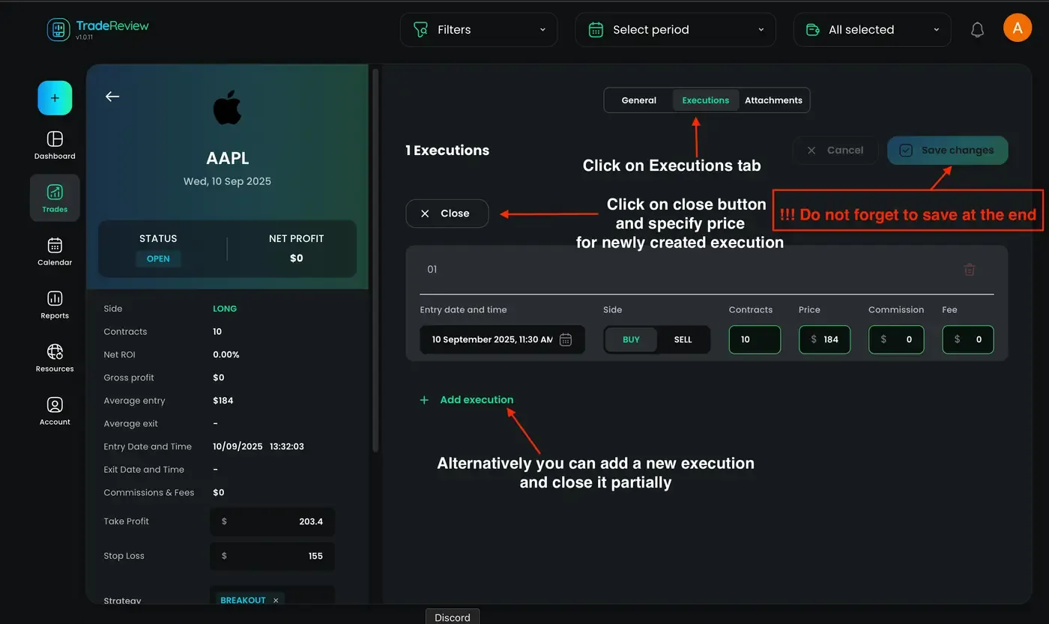
Task: Click the funnel icon in Filters
Action: point(421,30)
